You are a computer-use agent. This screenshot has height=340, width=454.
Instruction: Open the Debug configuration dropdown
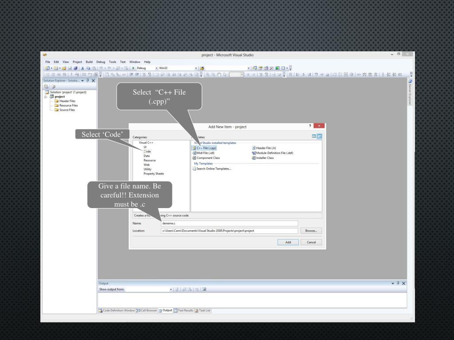click(x=157, y=68)
